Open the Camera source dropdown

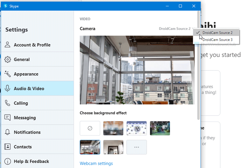(176, 29)
